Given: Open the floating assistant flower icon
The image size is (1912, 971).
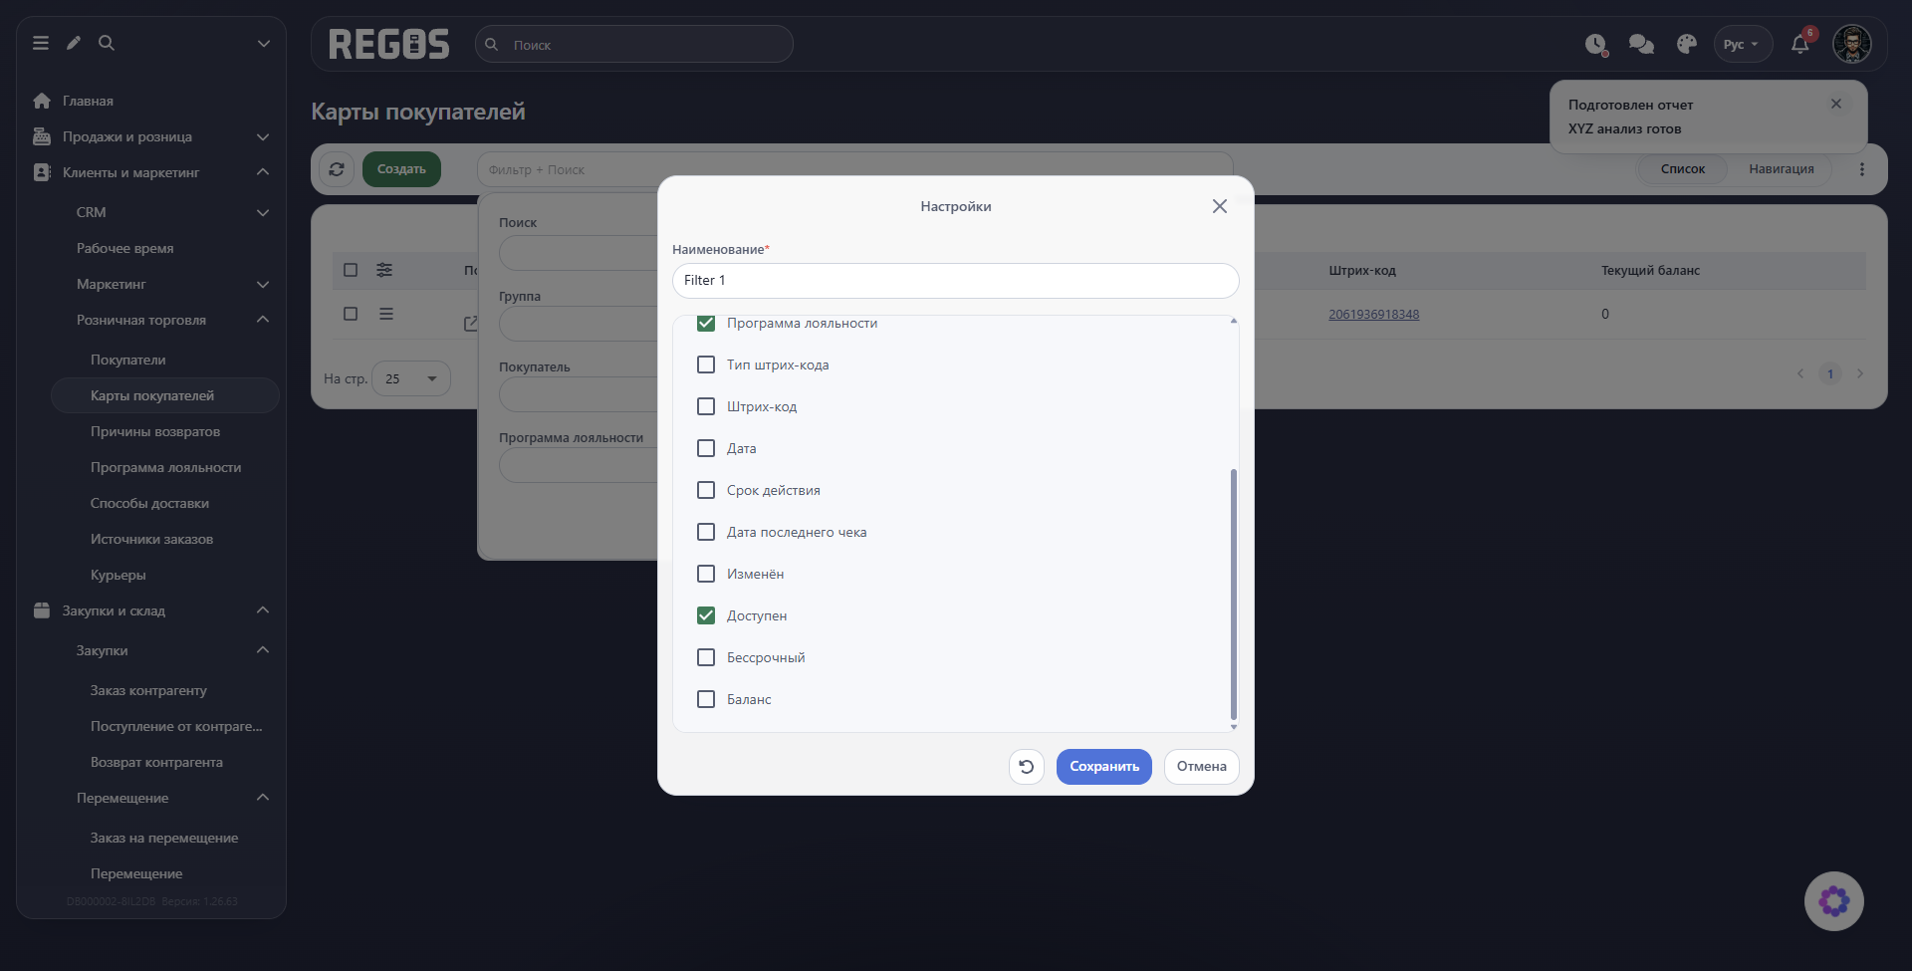Looking at the screenshot, I should [1834, 901].
